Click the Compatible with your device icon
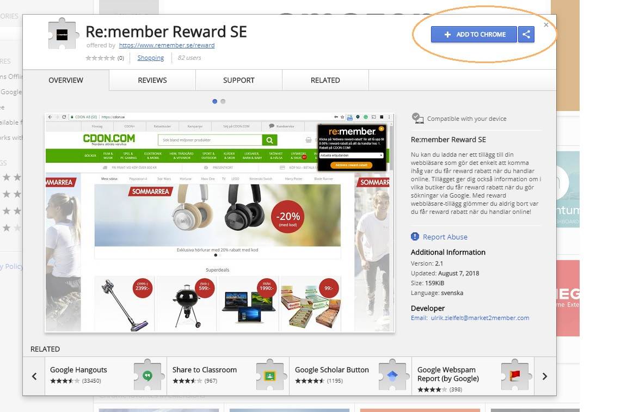The width and height of the screenshot is (627, 412). point(417,118)
